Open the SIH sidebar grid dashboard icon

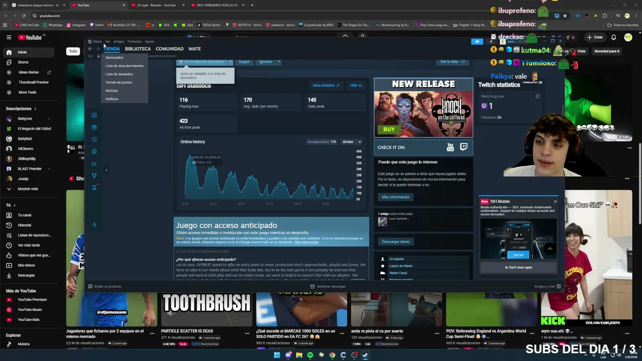(x=94, y=115)
